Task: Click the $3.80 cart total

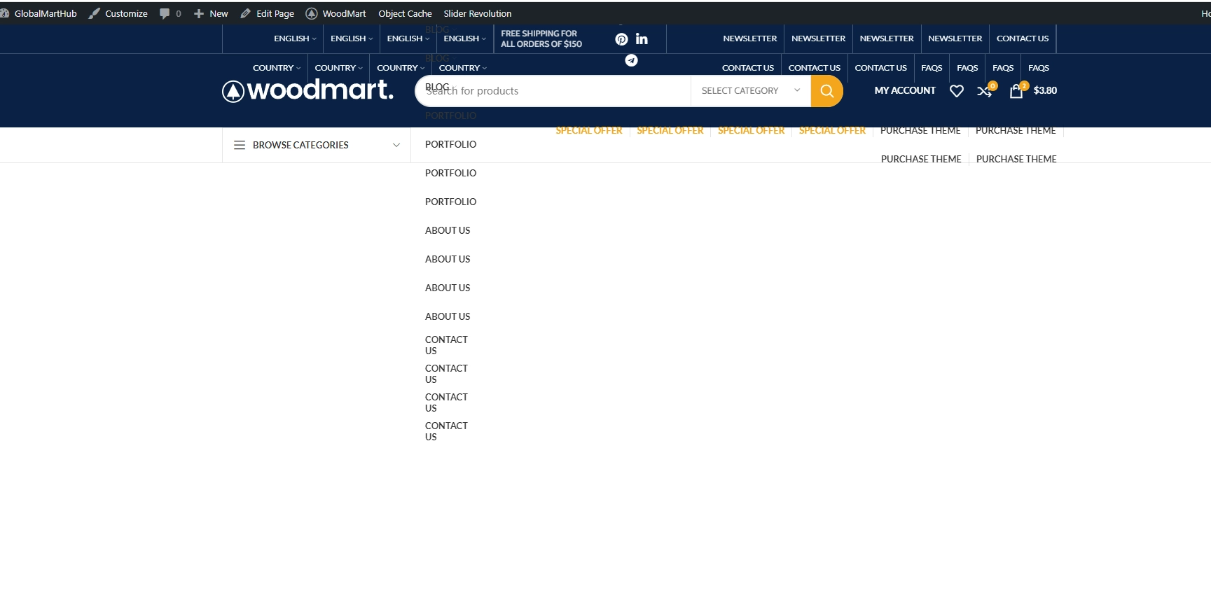Action: coord(1045,90)
